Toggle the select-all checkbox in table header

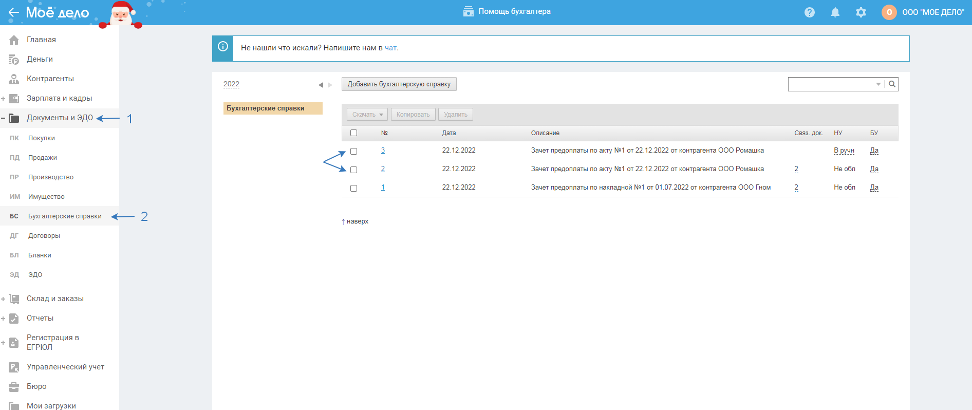coord(353,133)
